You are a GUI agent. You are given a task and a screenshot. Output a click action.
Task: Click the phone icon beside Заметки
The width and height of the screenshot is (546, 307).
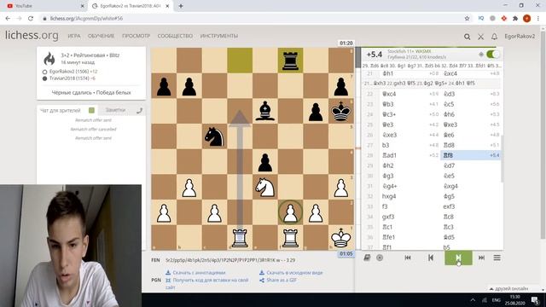pyautogui.click(x=140, y=111)
